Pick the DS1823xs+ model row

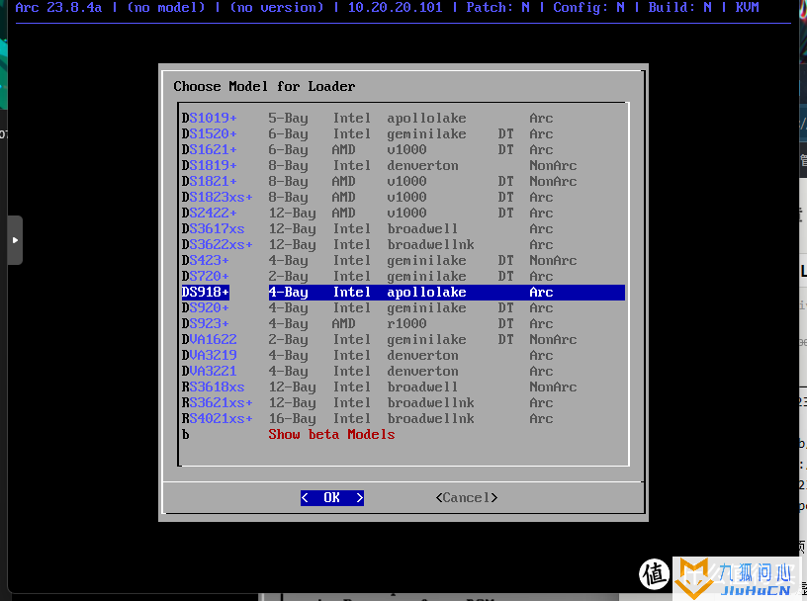point(403,197)
